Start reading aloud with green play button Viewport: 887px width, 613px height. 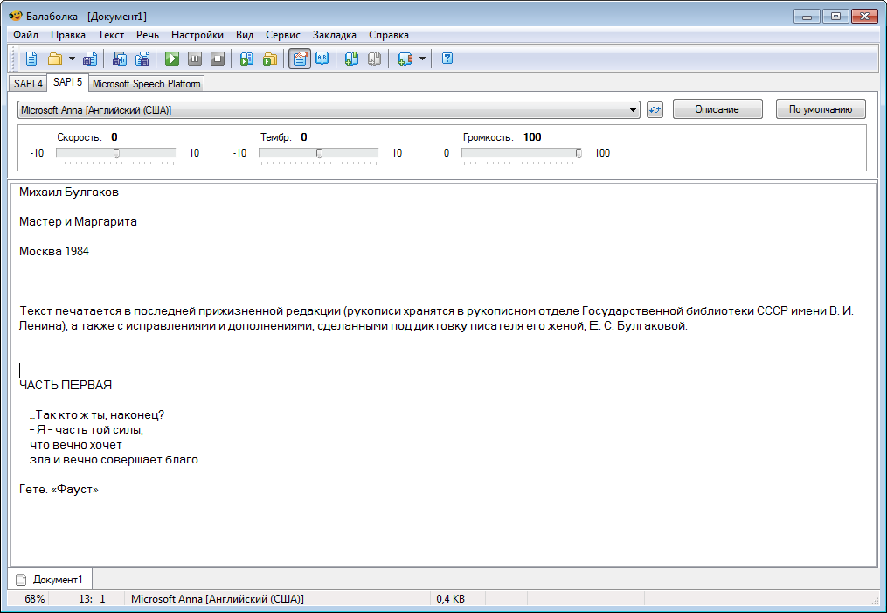tap(172, 59)
